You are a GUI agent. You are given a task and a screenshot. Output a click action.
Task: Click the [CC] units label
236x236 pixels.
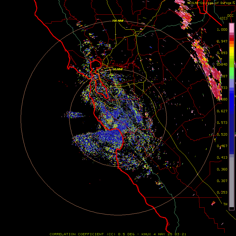(x=224, y=18)
